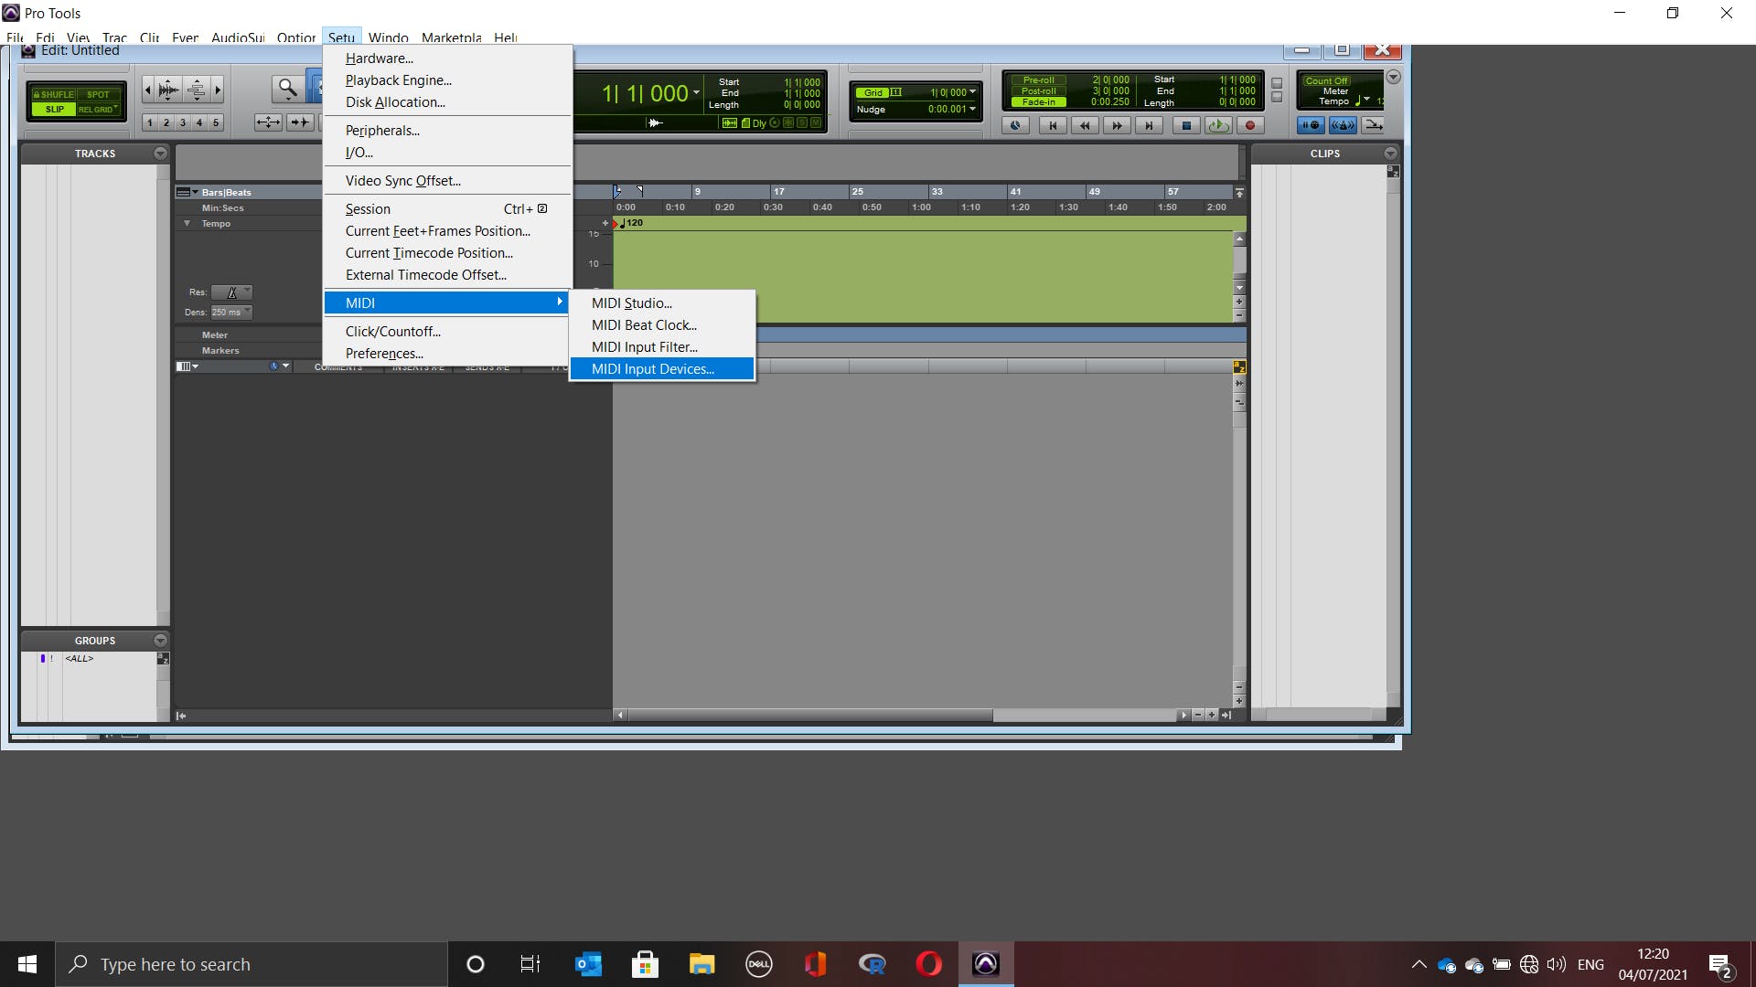Open Playback Engine menu item

click(399, 80)
